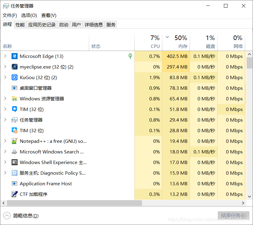This screenshot has height=225, width=253.
Task: Click the 297.4 MB memory cell
Action: [176, 67]
